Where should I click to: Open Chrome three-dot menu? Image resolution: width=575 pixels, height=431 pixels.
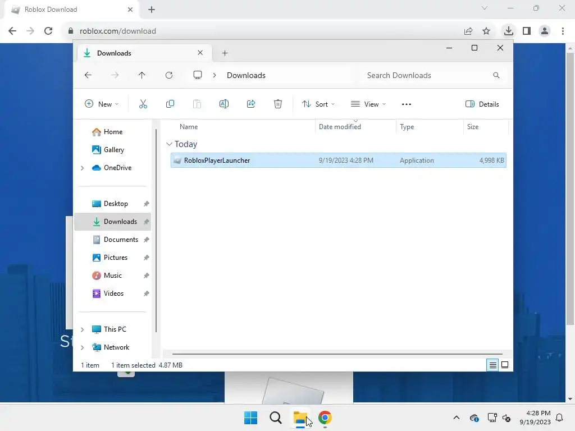563,31
